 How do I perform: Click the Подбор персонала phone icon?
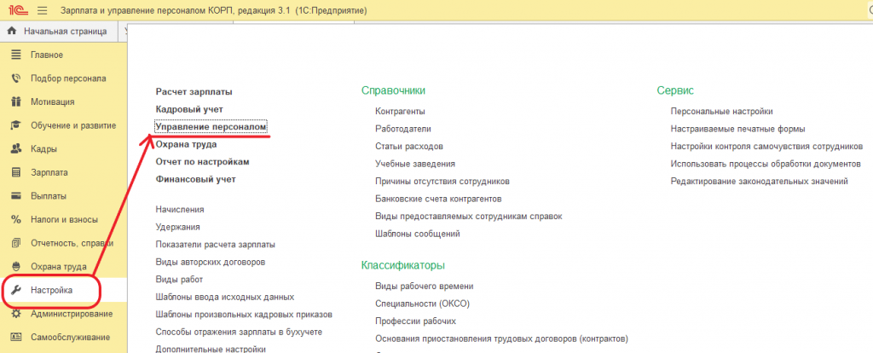coord(16,78)
